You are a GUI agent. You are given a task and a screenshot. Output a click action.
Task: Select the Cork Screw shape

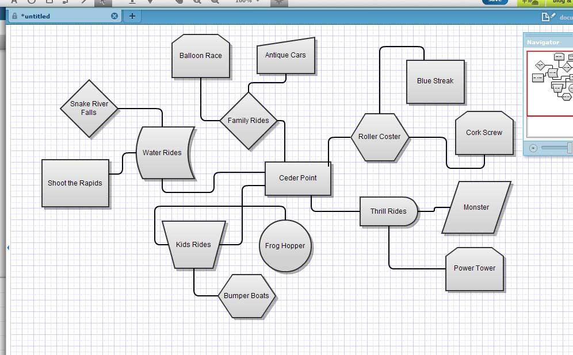click(484, 133)
